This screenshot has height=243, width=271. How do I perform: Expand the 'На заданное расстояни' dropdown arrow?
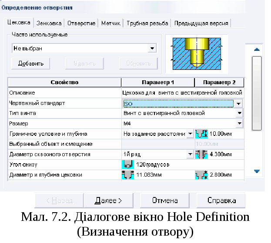(190, 134)
